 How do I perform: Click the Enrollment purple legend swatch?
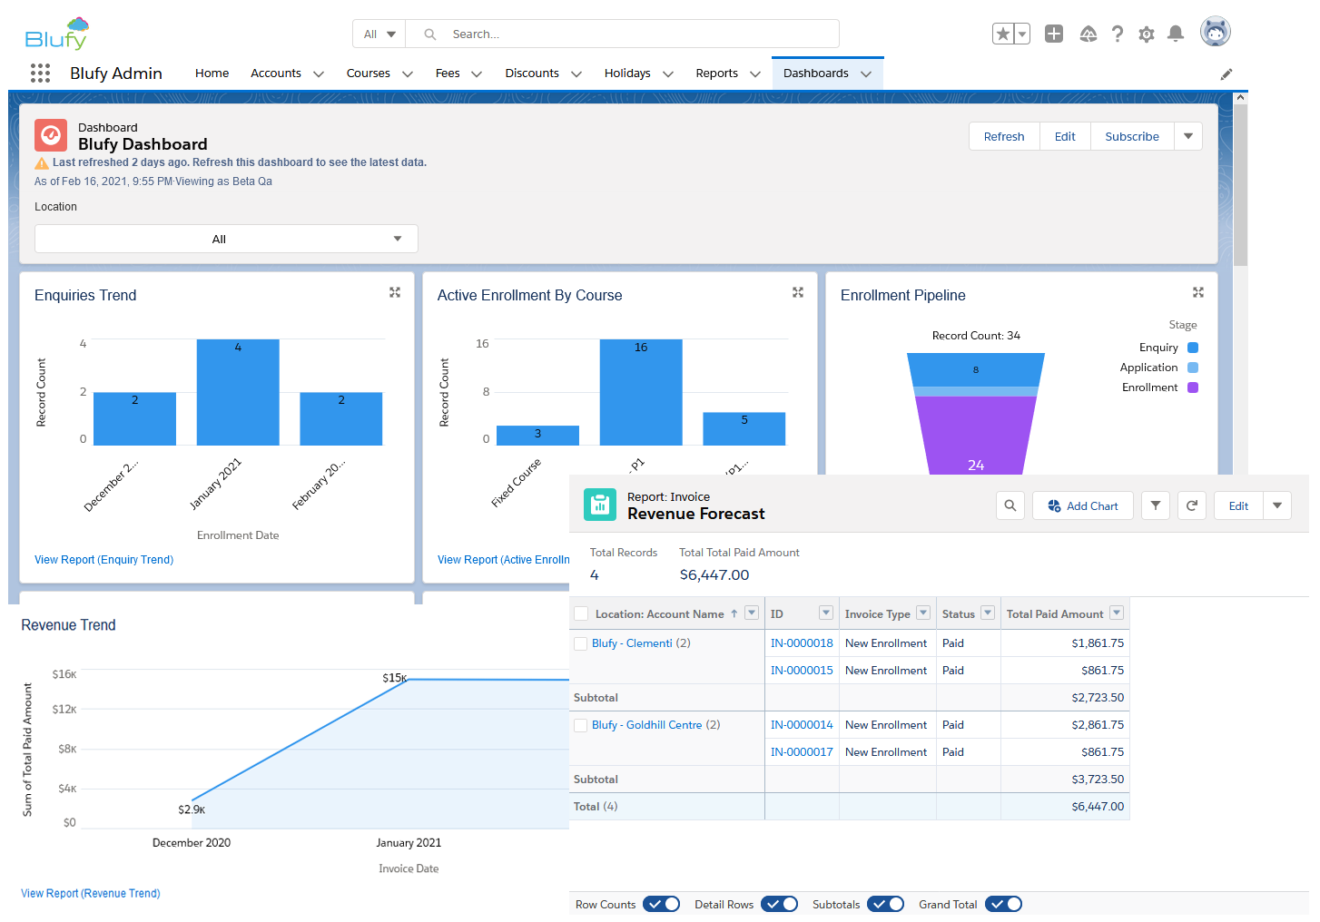point(1193,387)
